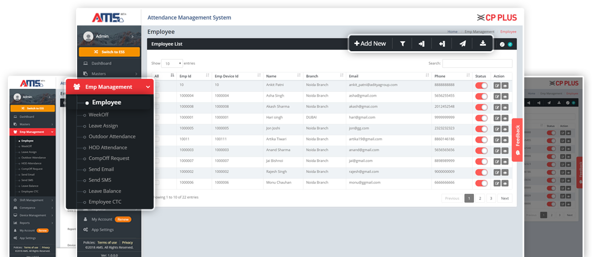View Anand Sharma's record using the eye icon
592x257 pixels.
(x=505, y=151)
